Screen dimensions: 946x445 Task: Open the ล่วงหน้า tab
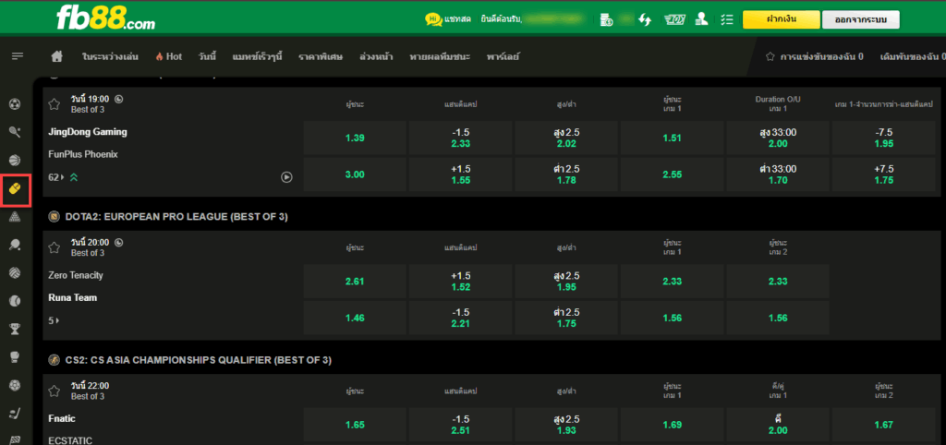(x=376, y=56)
